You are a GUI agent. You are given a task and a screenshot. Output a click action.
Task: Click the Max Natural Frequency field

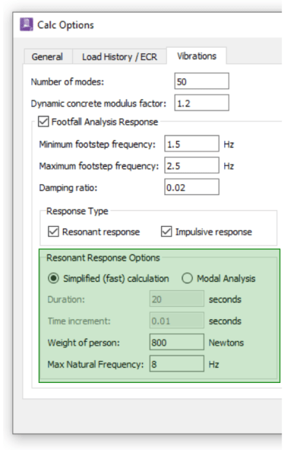(x=177, y=364)
